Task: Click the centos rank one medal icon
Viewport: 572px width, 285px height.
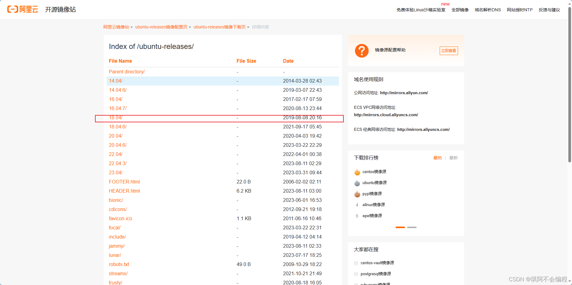Action: tap(357, 172)
